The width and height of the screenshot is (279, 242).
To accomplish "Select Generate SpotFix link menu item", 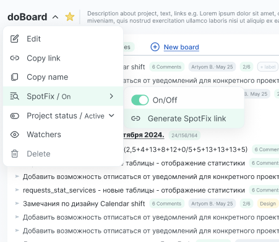I will pyautogui.click(x=184, y=119).
